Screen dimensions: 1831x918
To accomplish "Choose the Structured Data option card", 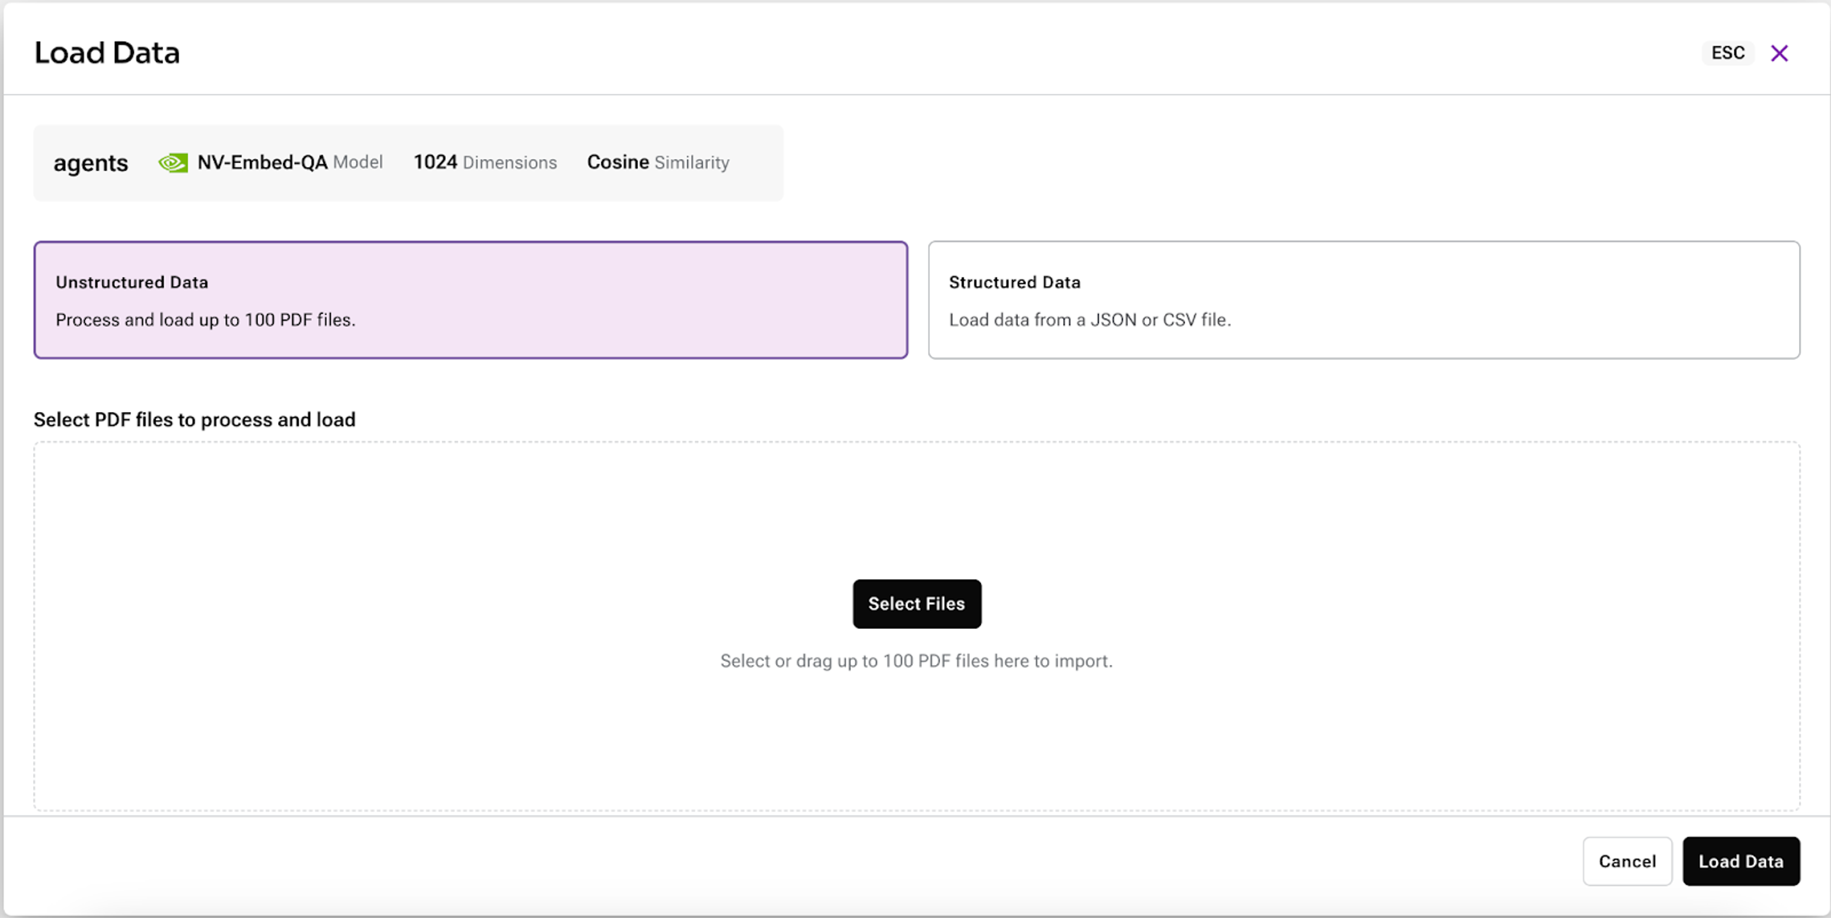I will point(1364,300).
